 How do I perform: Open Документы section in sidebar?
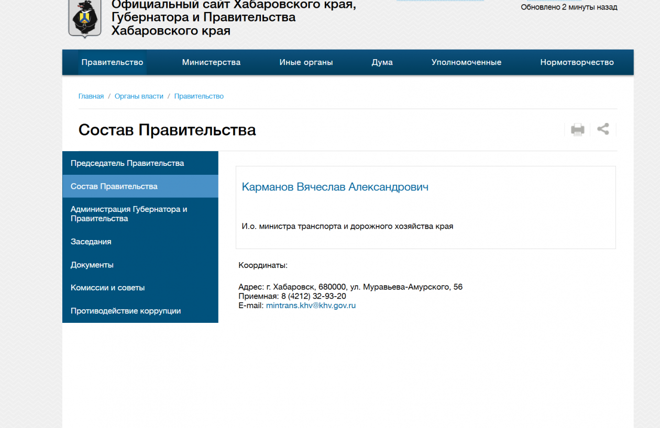coord(92,265)
